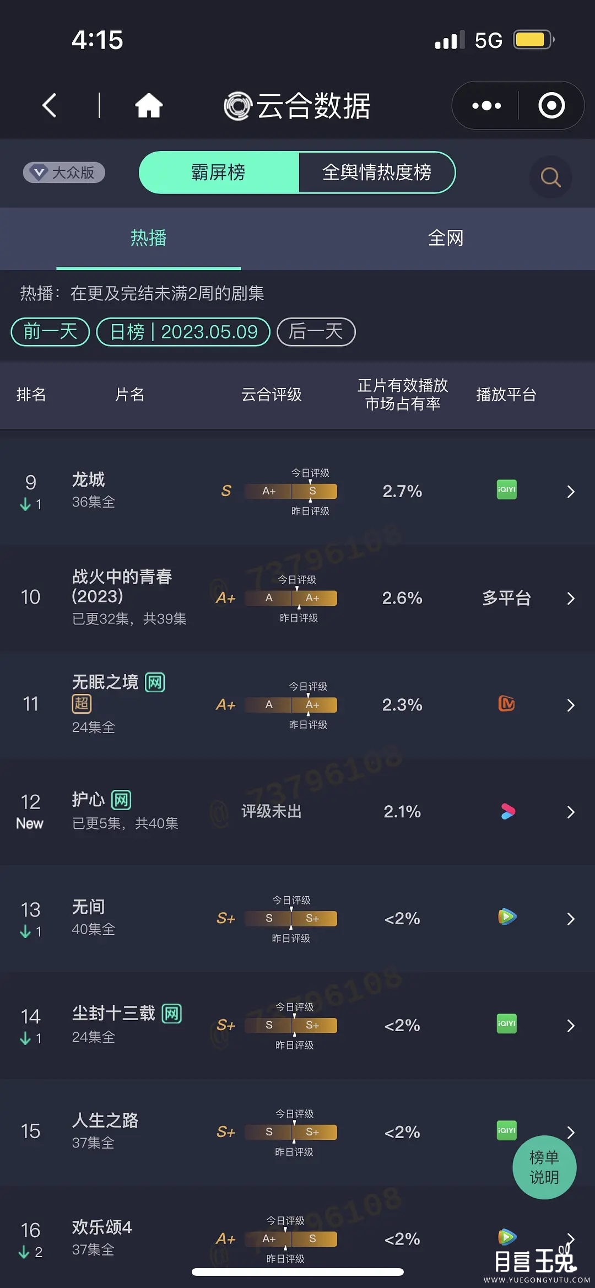
Task: Open search with magnifier icon
Action: coord(550,177)
